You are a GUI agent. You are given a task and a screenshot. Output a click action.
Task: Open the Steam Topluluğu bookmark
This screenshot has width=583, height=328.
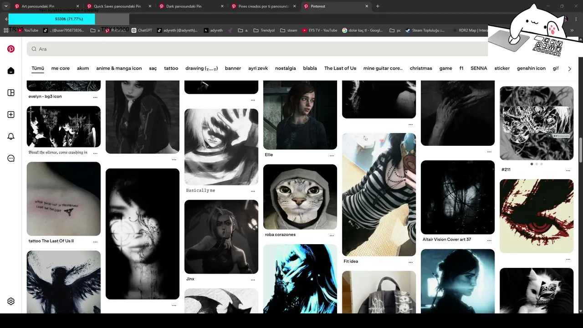tap(425, 31)
